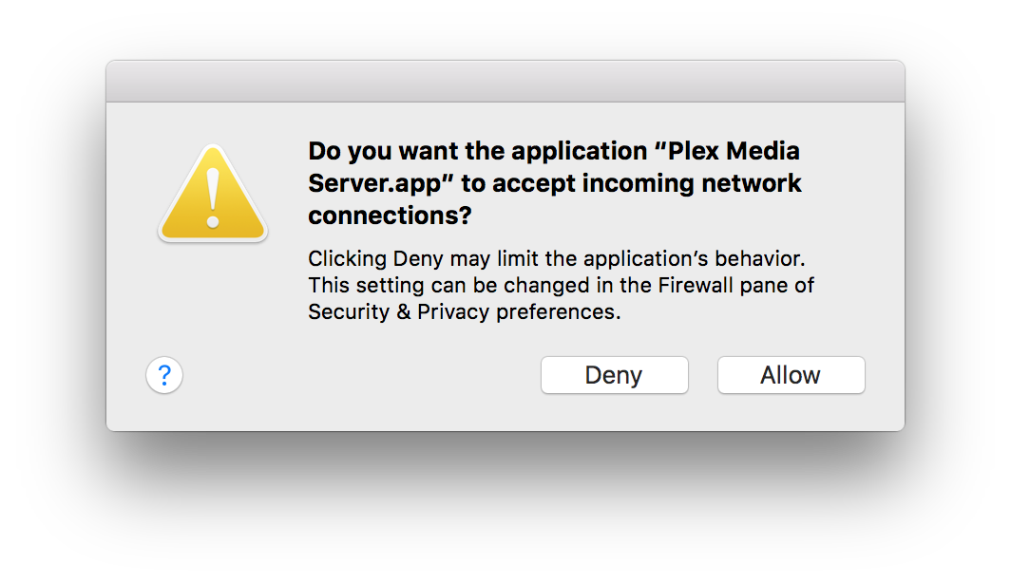The image size is (1011, 583).
Task: Click the "Plex Media" text in the heading
Action: tap(734, 151)
